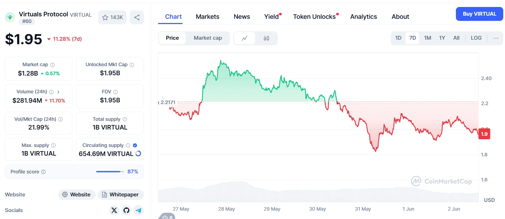The image size is (505, 219).
Task: Click the volume bars below the chart
Action: [318, 192]
